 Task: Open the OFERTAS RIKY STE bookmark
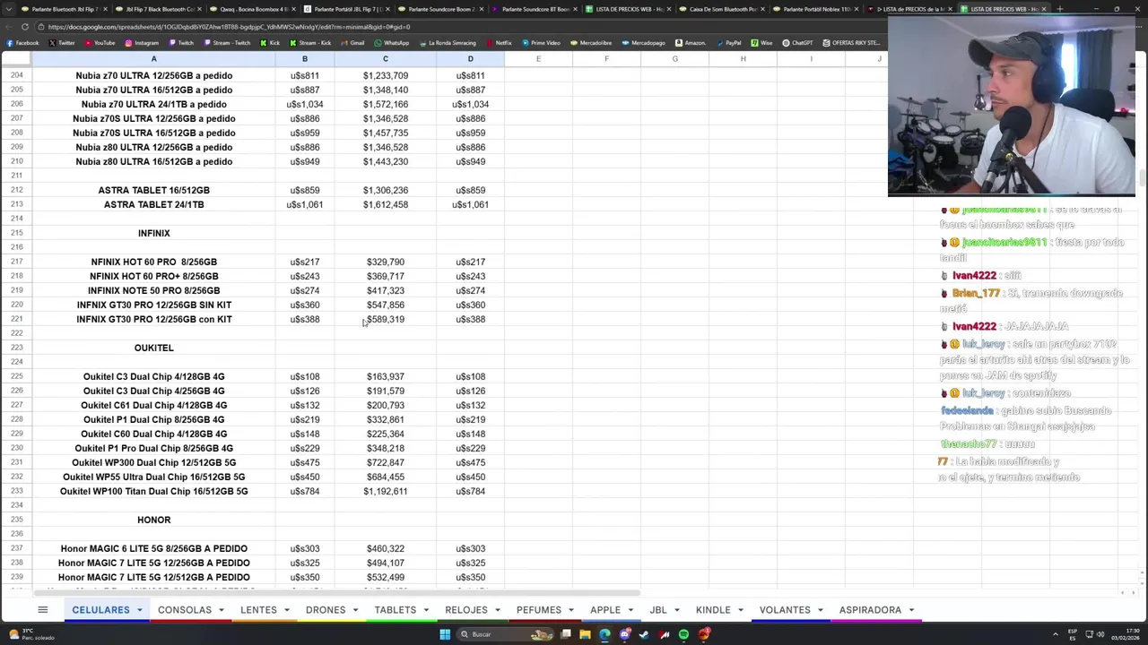point(850,43)
